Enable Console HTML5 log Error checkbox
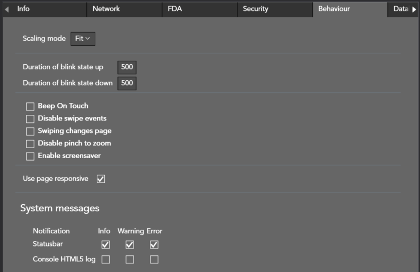This screenshot has width=420, height=272. tap(154, 259)
